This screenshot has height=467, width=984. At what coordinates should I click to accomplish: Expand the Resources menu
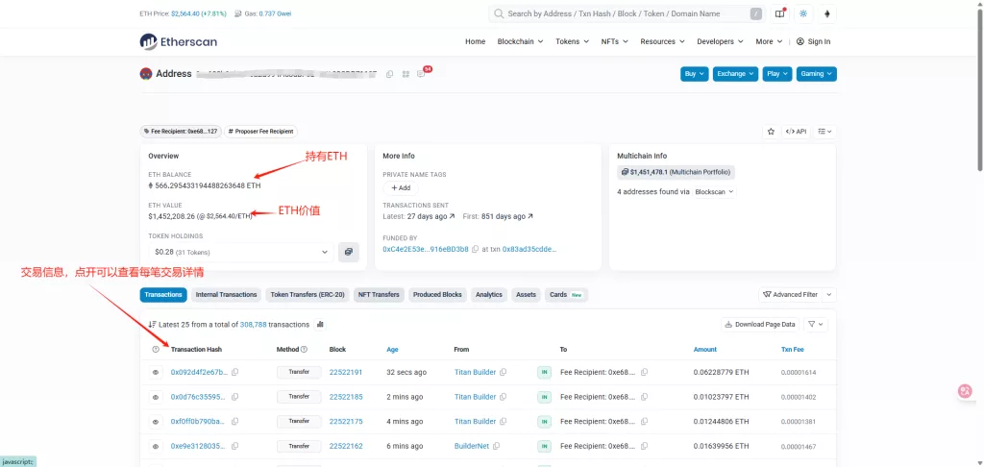662,41
